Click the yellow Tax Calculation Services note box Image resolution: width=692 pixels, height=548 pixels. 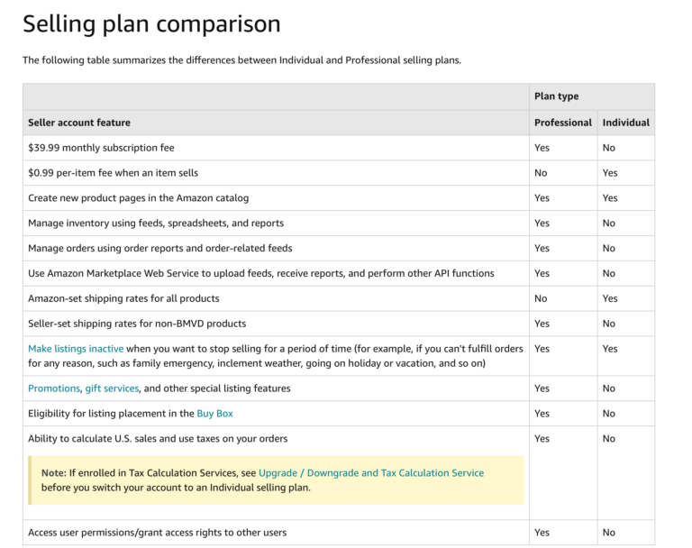click(x=276, y=479)
